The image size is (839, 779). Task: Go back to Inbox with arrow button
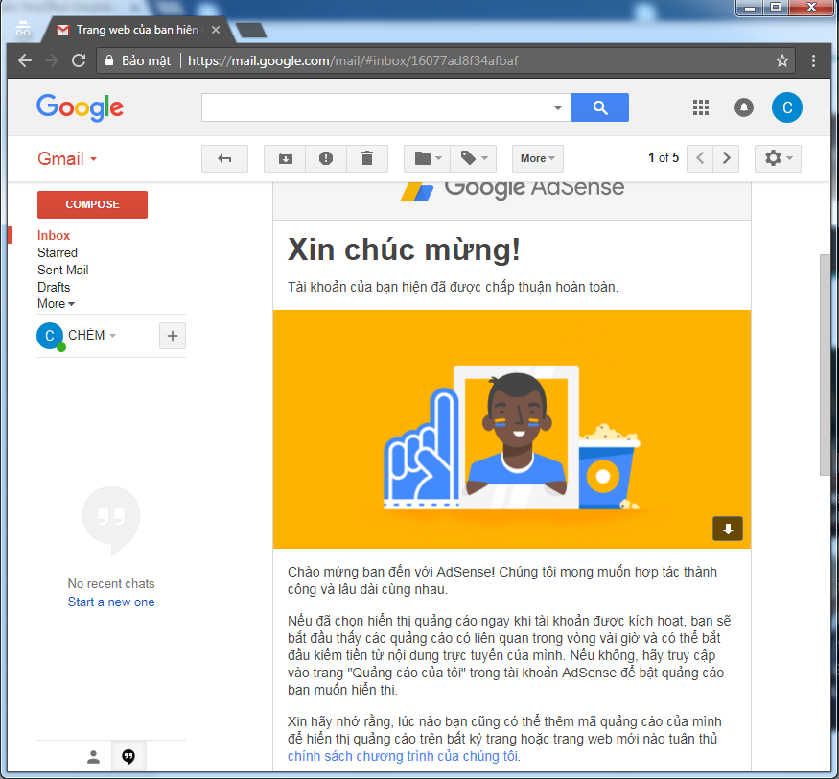click(x=224, y=158)
